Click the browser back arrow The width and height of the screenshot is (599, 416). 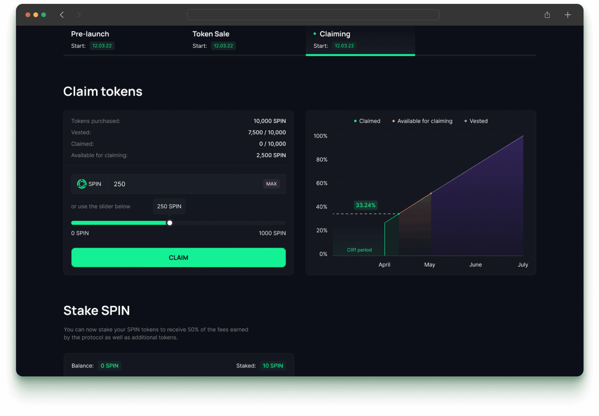62,15
